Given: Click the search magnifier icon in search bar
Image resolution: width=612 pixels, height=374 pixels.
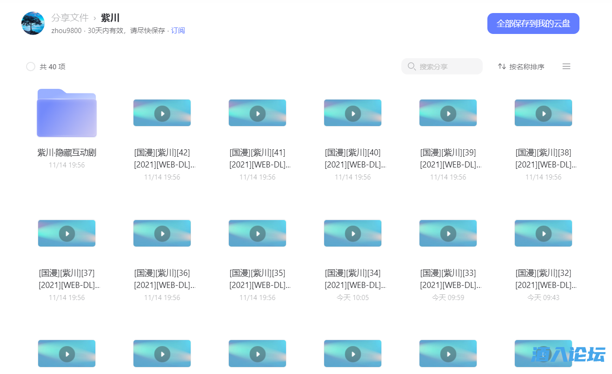Looking at the screenshot, I should point(412,66).
